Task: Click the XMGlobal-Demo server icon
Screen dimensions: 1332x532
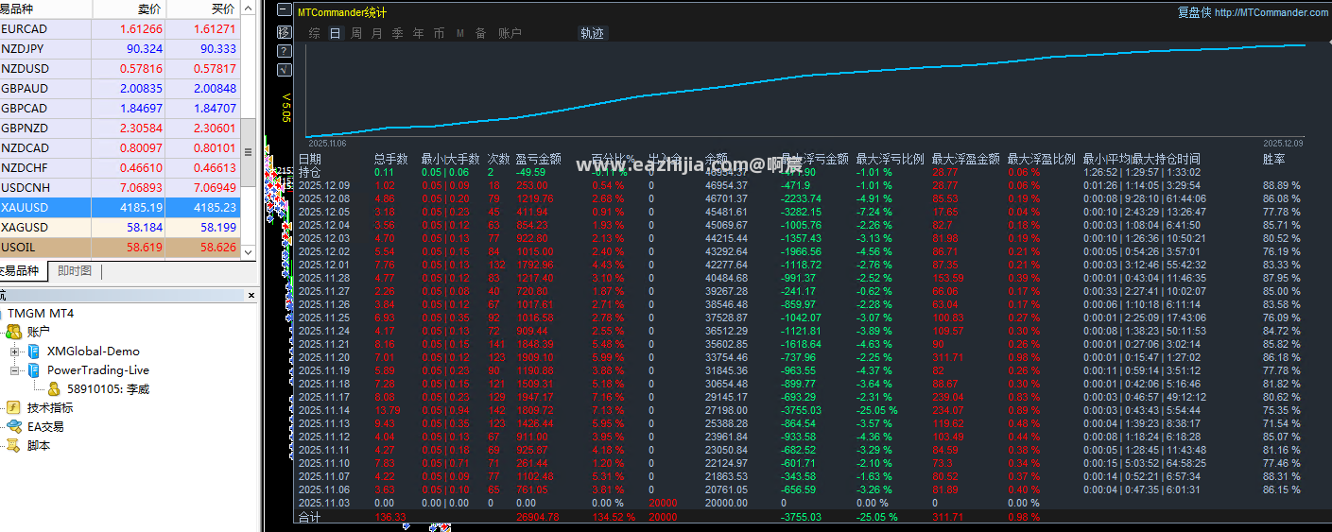Action: 34,352
